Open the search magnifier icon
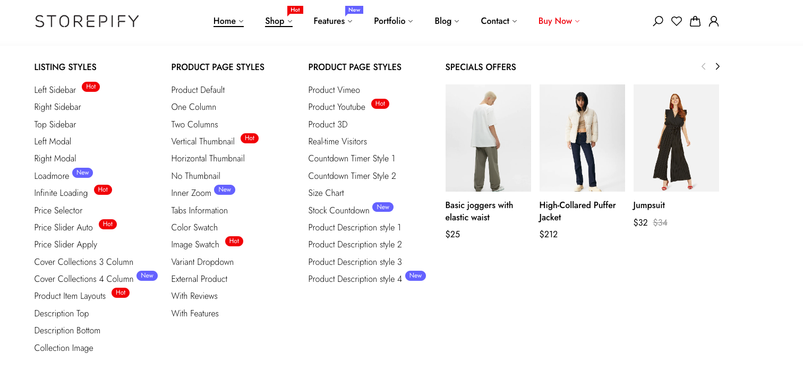803x370 pixels. pyautogui.click(x=657, y=21)
